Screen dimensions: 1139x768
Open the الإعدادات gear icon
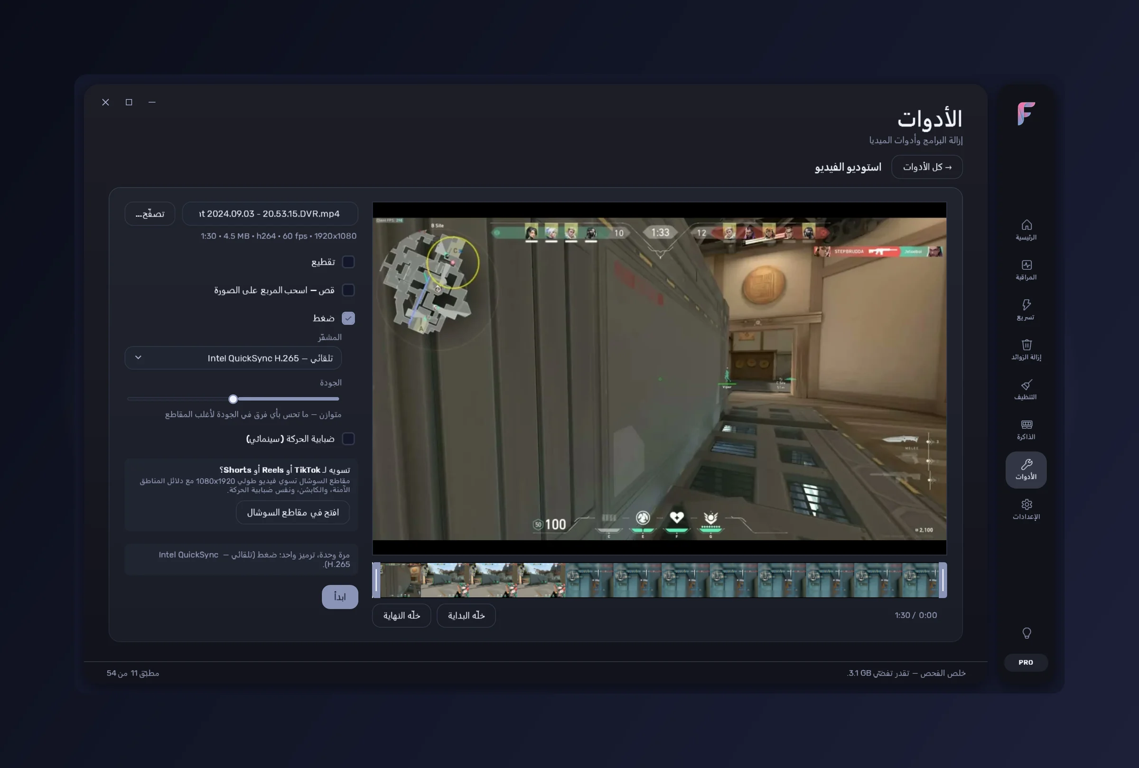click(1027, 505)
